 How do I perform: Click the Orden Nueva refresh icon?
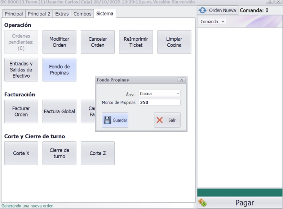click(203, 10)
